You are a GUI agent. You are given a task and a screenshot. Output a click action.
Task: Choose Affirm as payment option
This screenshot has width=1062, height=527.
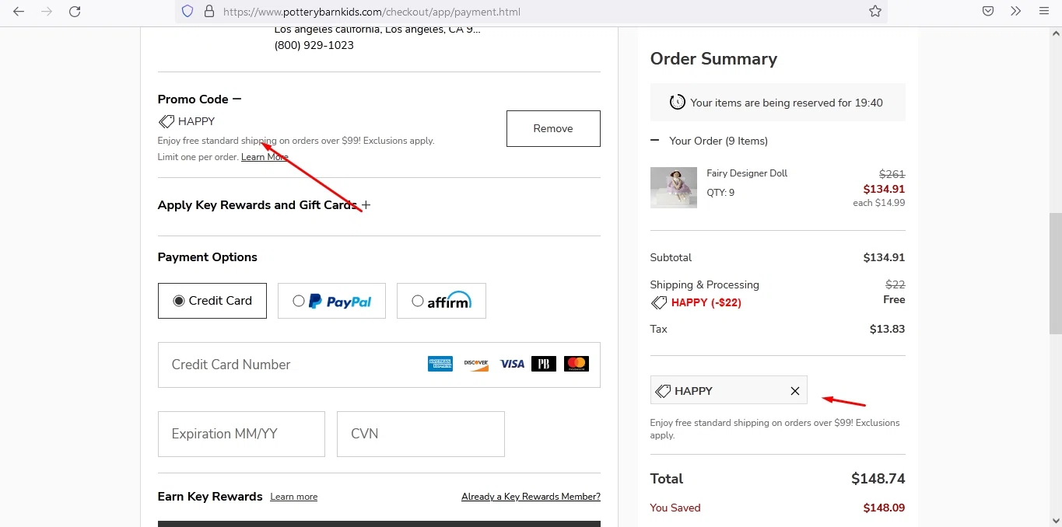point(441,301)
